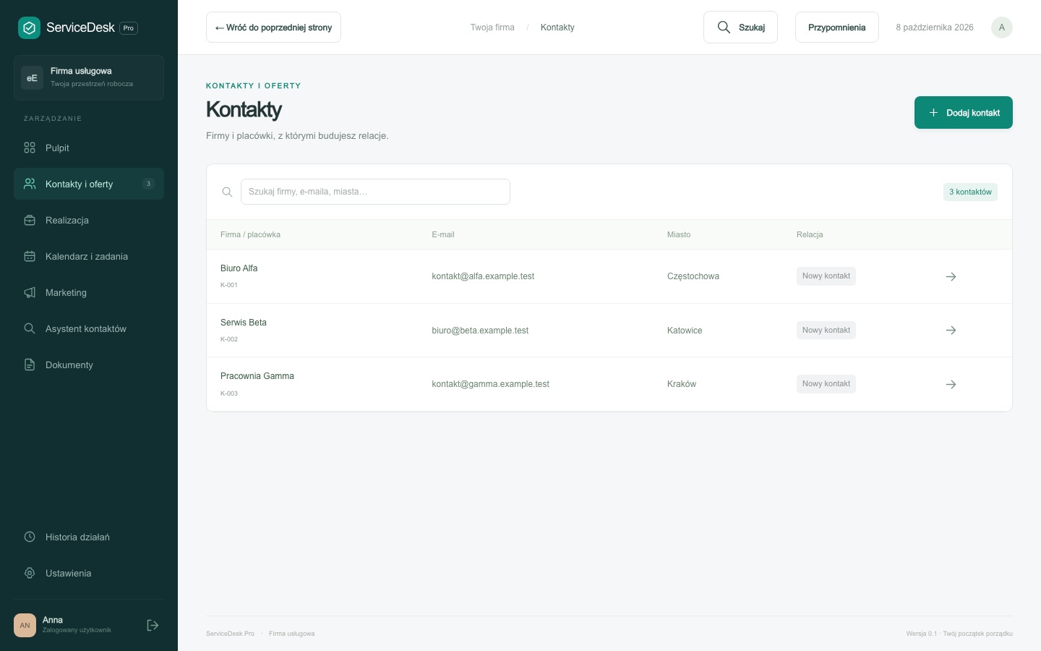Click the Katowice city cell
1041x651 pixels.
pos(685,331)
